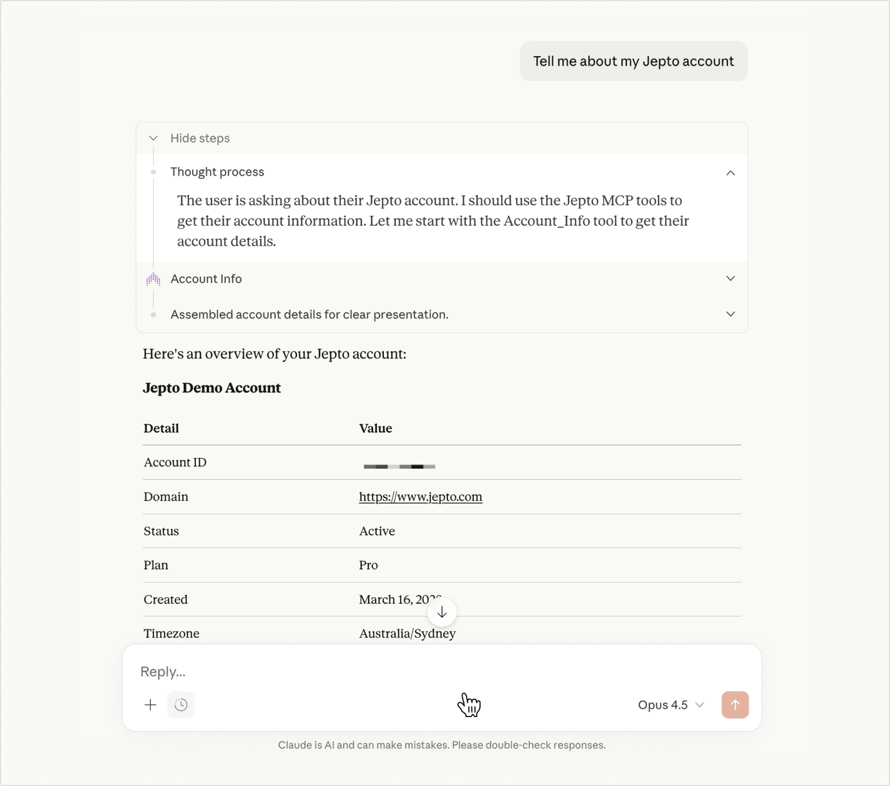890x786 pixels.
Task: Collapse the Thought process section
Action: (x=730, y=173)
